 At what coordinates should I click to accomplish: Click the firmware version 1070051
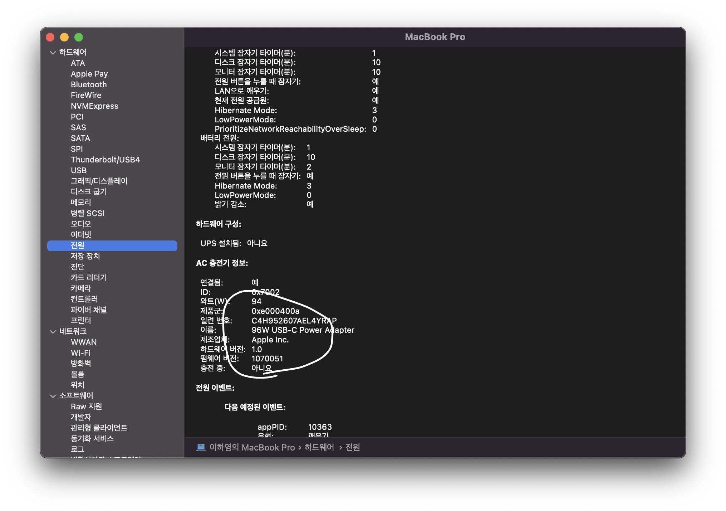pyautogui.click(x=267, y=359)
